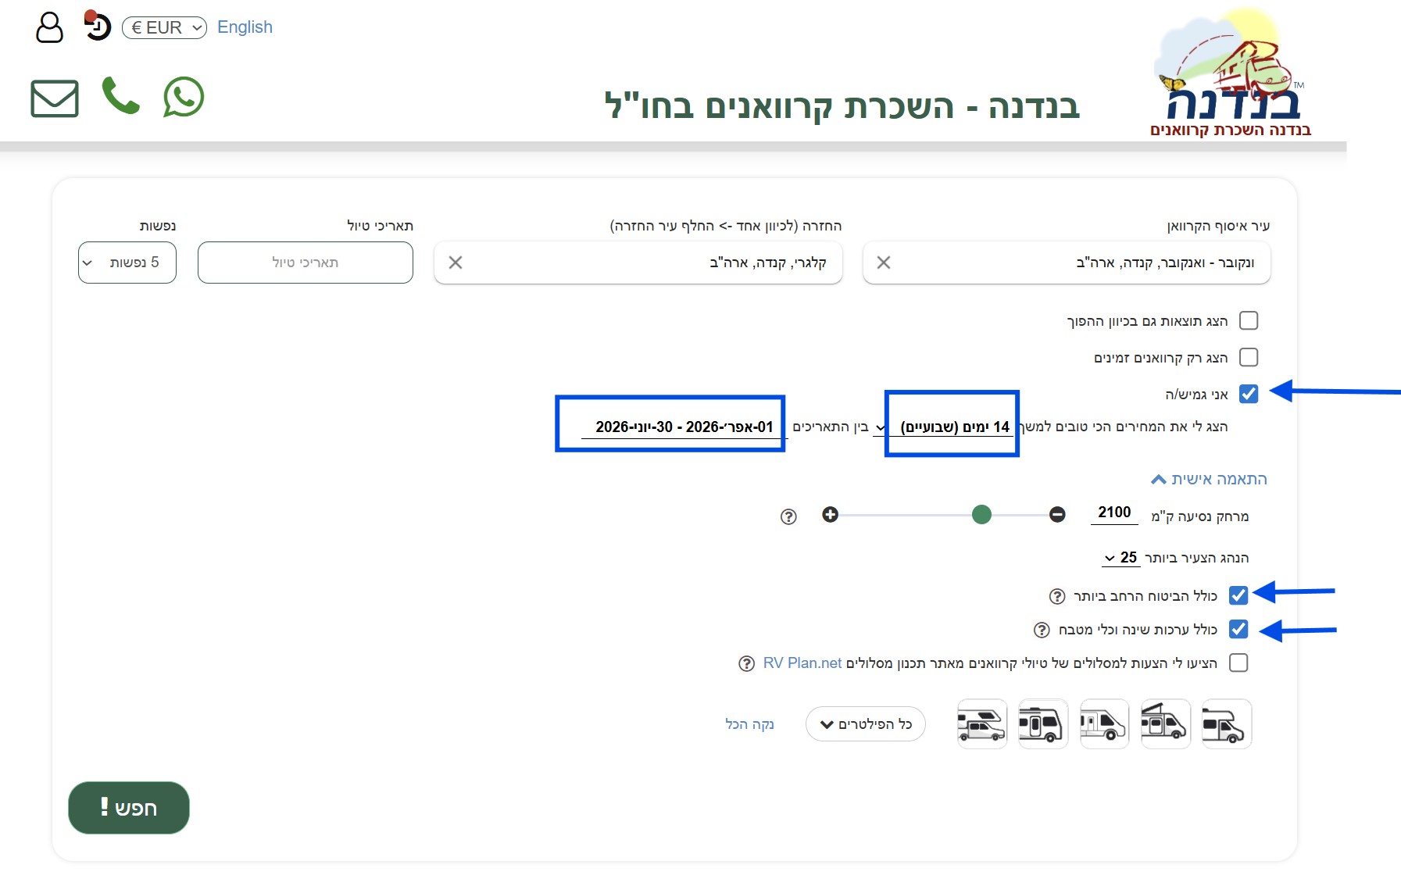Click the green distance slider handle

[981, 514]
